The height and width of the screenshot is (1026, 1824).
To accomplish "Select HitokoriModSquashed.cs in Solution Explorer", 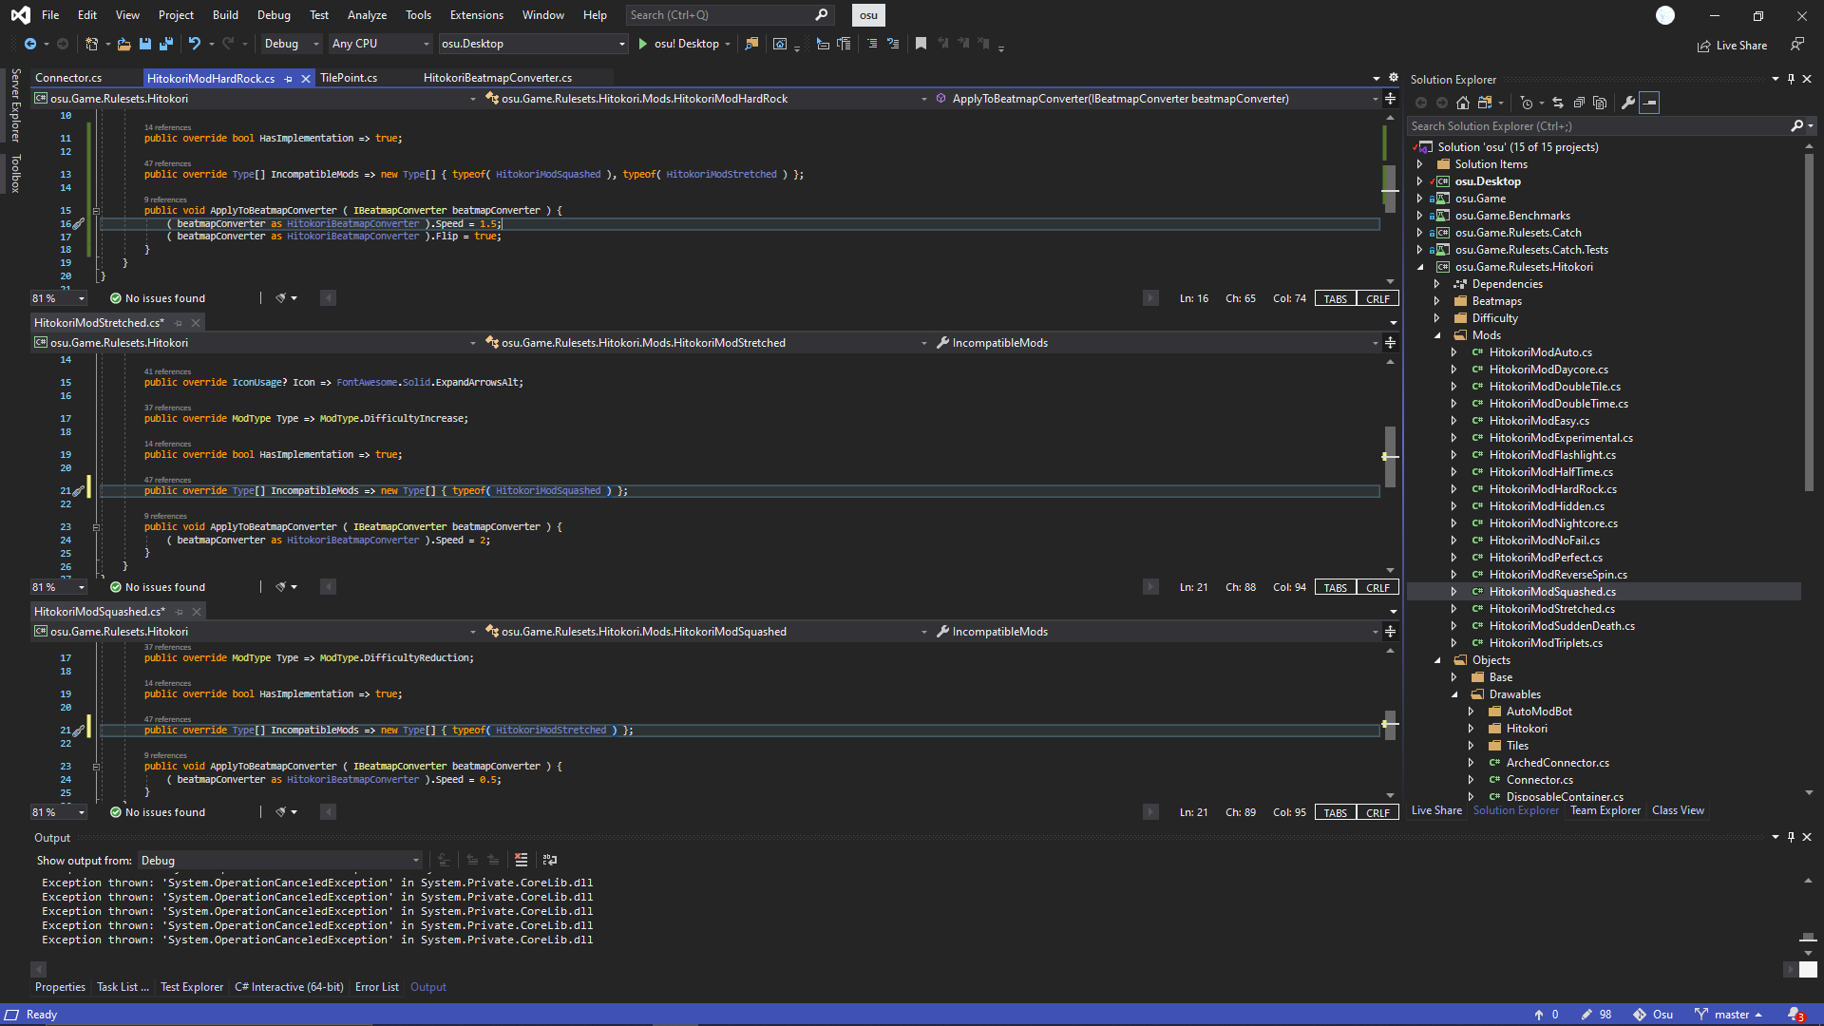I will click(x=1551, y=592).
